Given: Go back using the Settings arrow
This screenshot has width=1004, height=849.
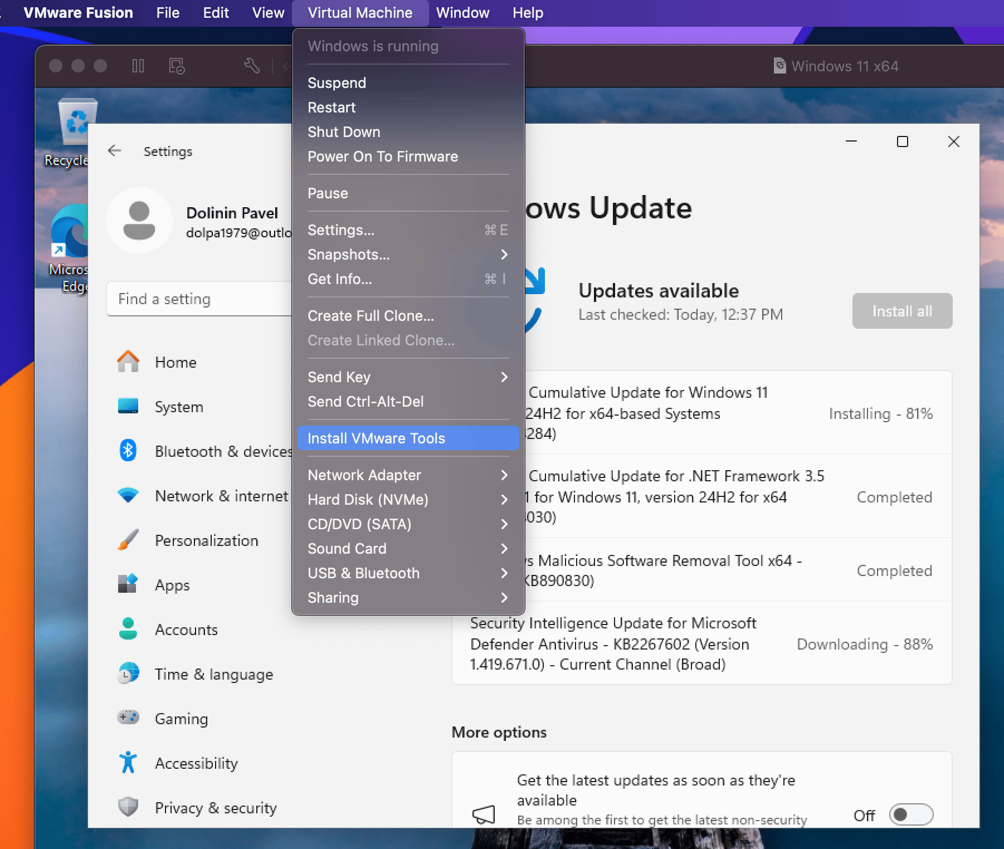Looking at the screenshot, I should (115, 151).
